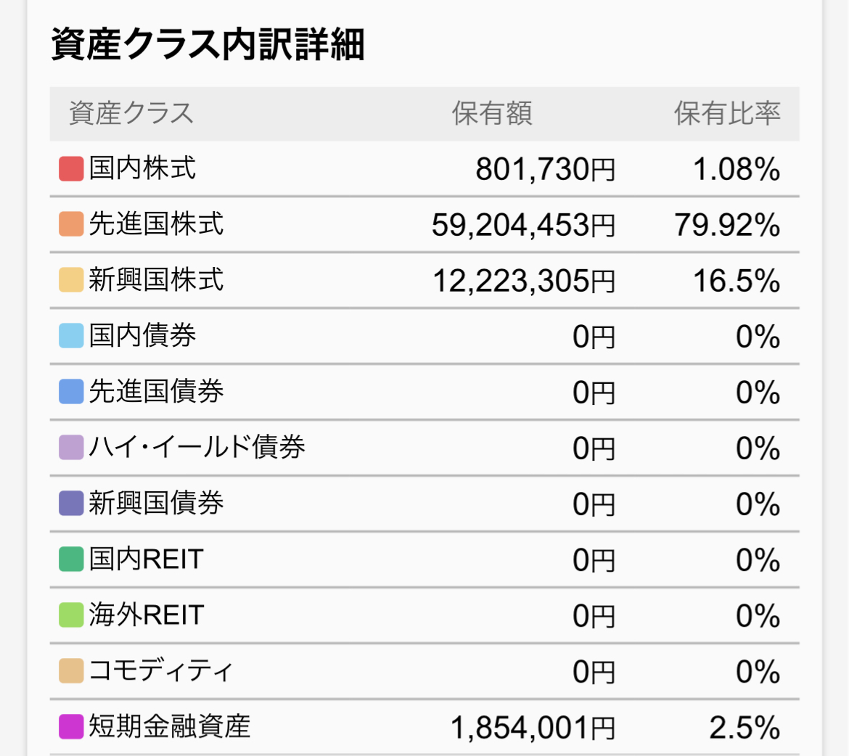This screenshot has height=756, width=849.
Task: Click the 資産クラス column header
Action: (x=131, y=114)
